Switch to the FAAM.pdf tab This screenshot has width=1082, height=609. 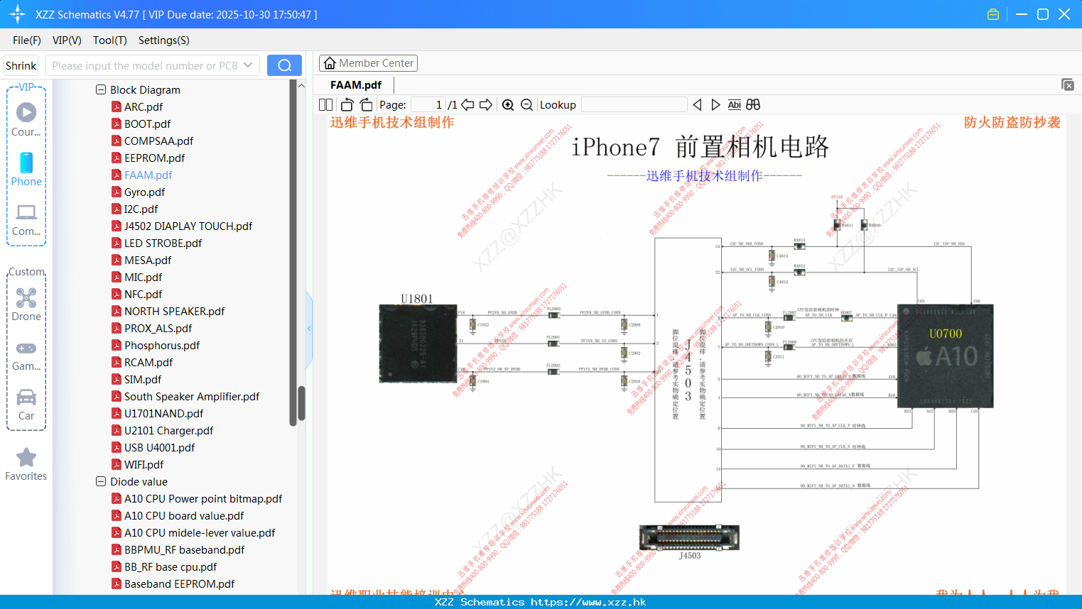(x=356, y=84)
